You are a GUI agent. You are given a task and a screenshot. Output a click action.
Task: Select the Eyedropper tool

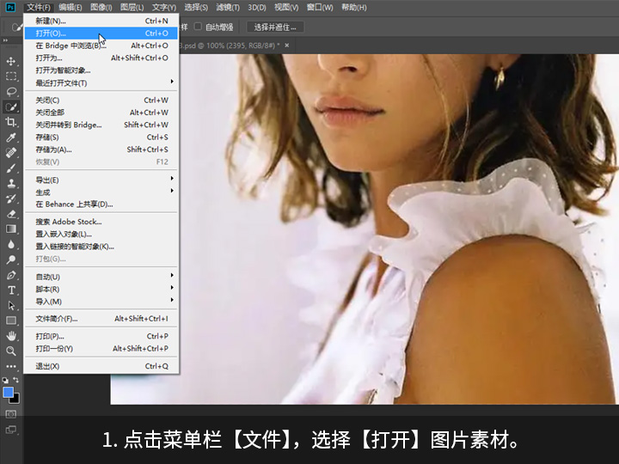coord(11,137)
